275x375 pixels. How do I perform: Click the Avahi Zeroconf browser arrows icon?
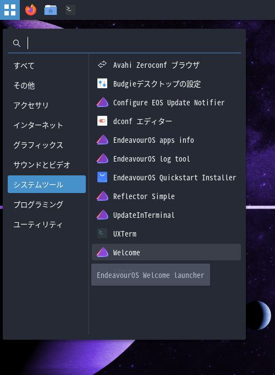pyautogui.click(x=102, y=65)
